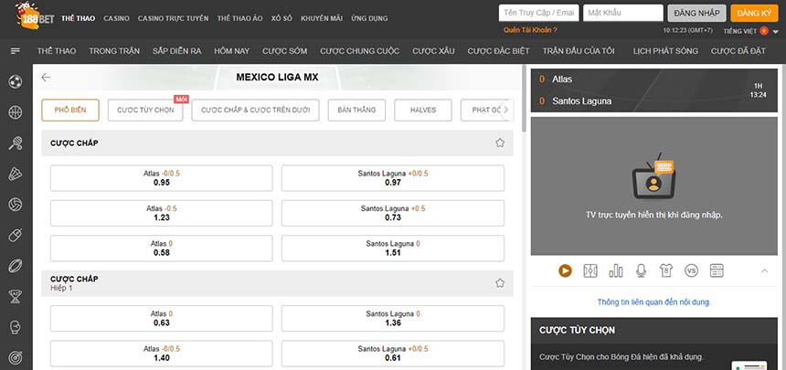Click Thông tin liên quan đến nội dung link
The height and width of the screenshot is (370, 786).
(653, 302)
